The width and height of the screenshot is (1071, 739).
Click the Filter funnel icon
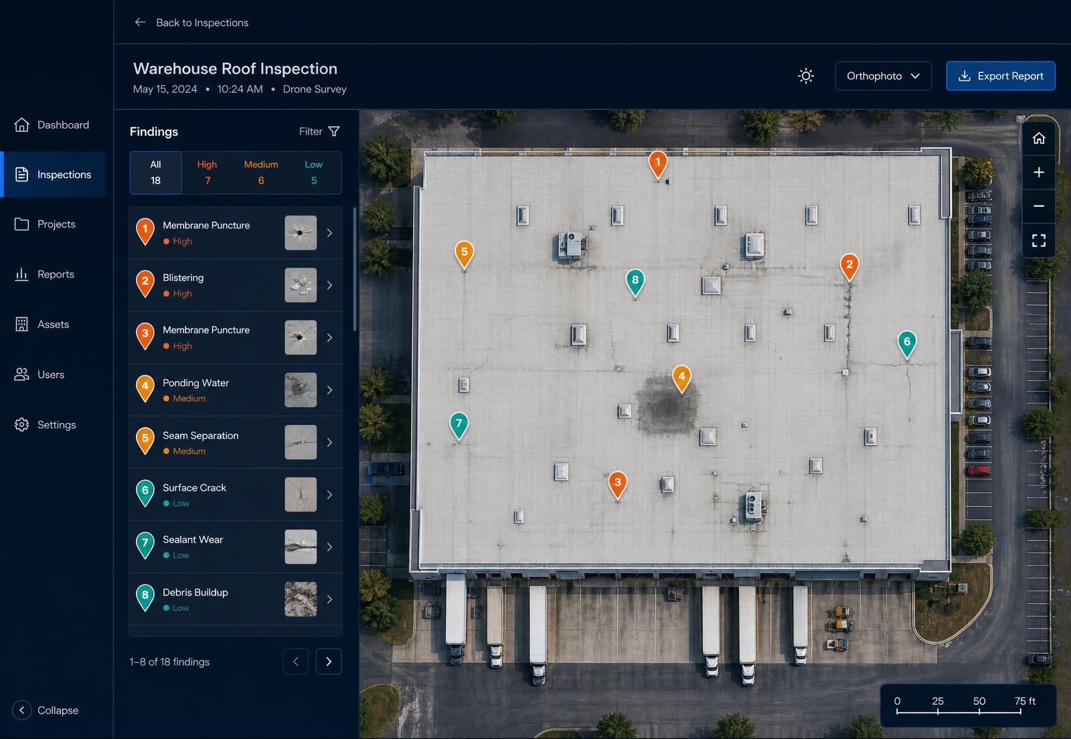(x=334, y=131)
